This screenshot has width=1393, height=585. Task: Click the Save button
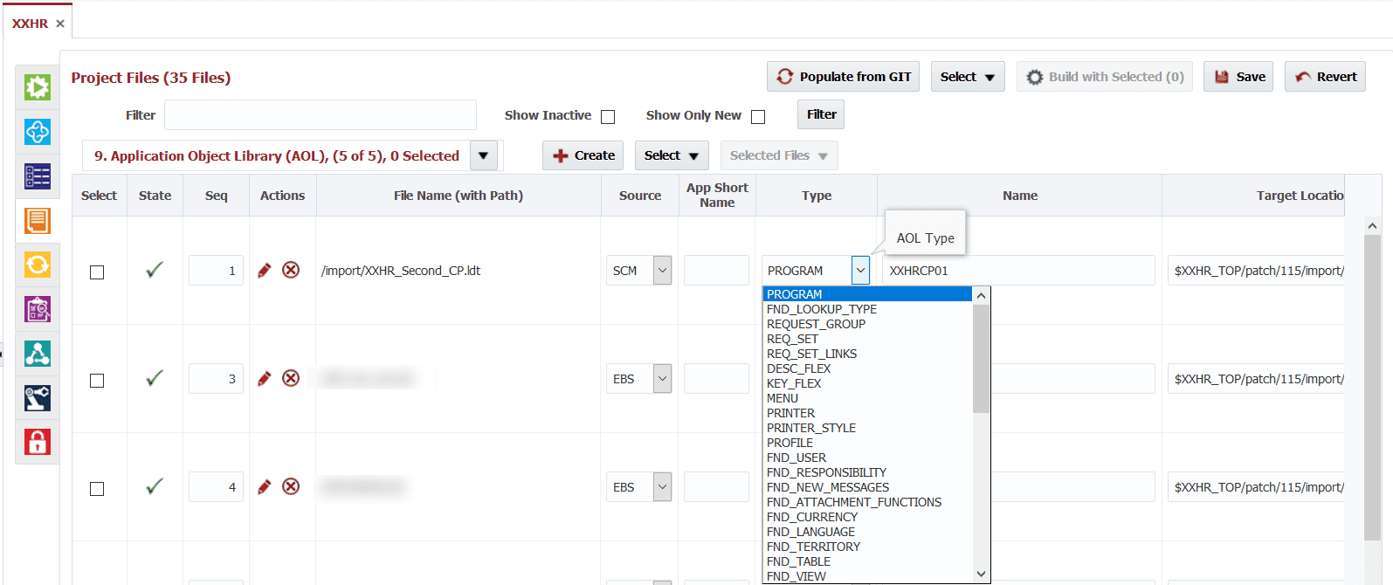pyautogui.click(x=1238, y=77)
